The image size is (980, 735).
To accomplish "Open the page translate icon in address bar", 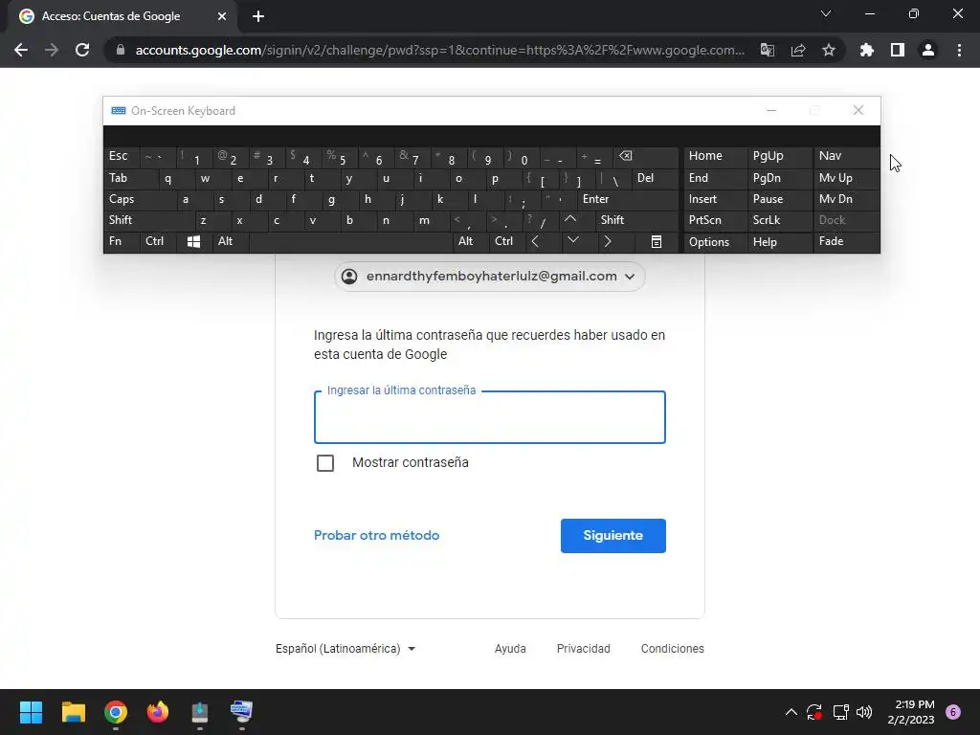I will pyautogui.click(x=767, y=50).
